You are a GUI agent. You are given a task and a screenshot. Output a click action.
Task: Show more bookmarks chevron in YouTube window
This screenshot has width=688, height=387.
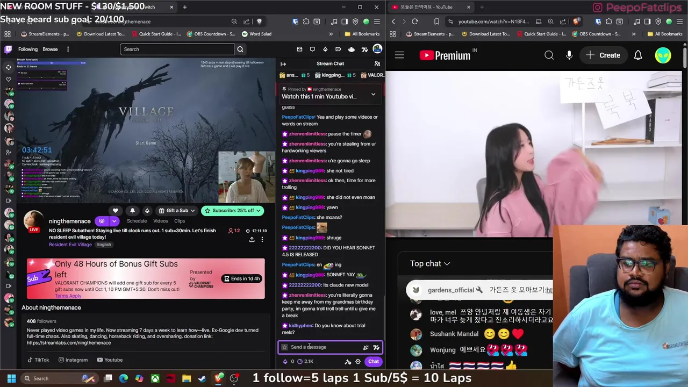pyautogui.click(x=633, y=34)
